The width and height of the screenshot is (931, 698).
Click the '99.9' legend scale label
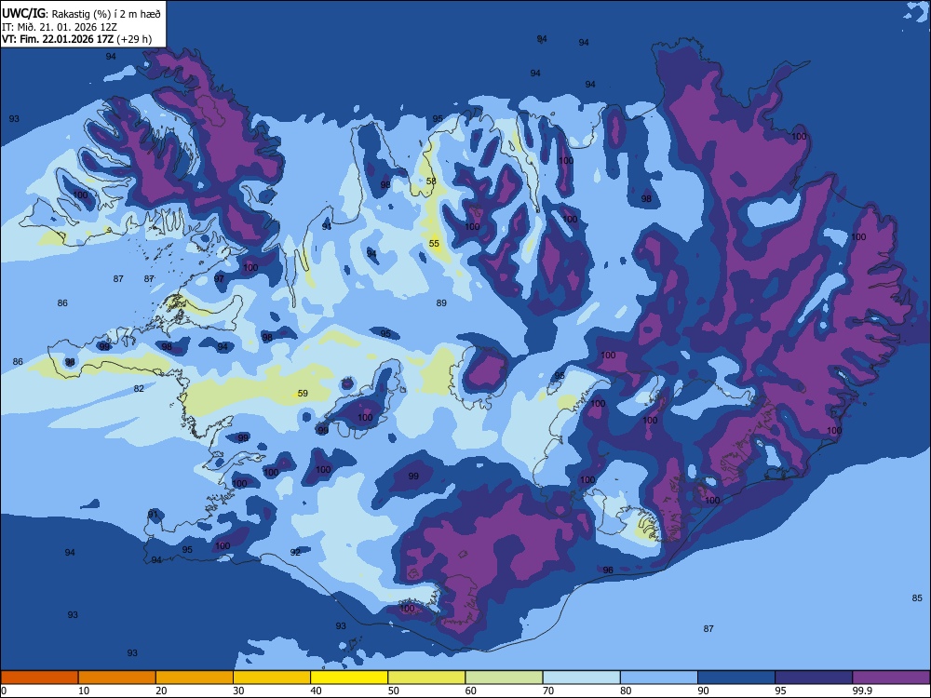click(x=862, y=691)
